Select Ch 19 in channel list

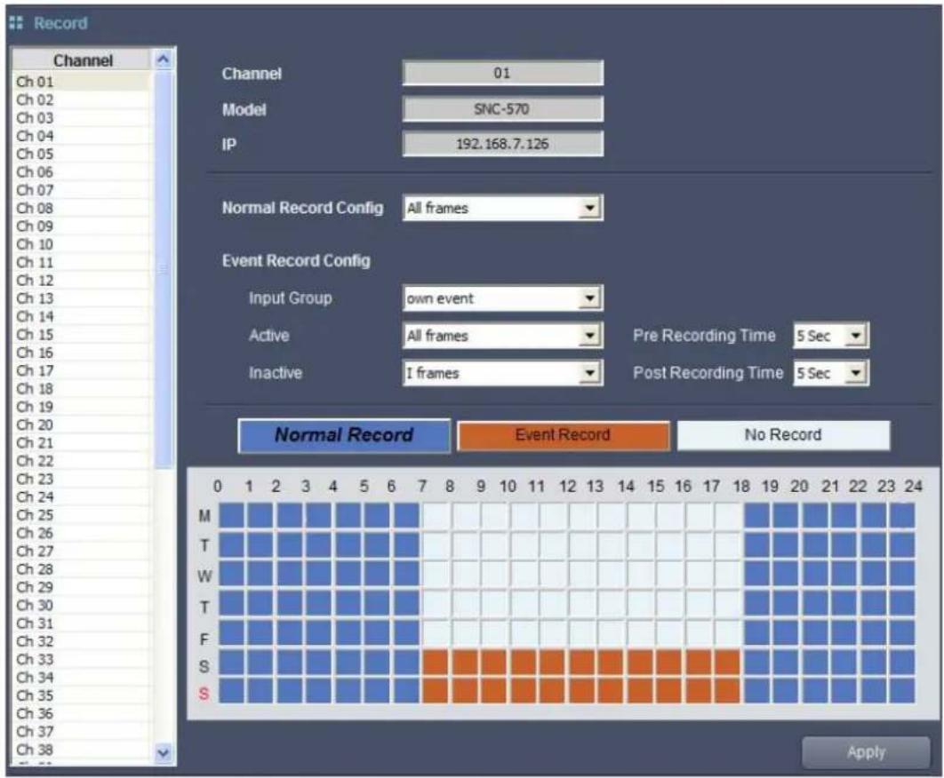(x=81, y=406)
